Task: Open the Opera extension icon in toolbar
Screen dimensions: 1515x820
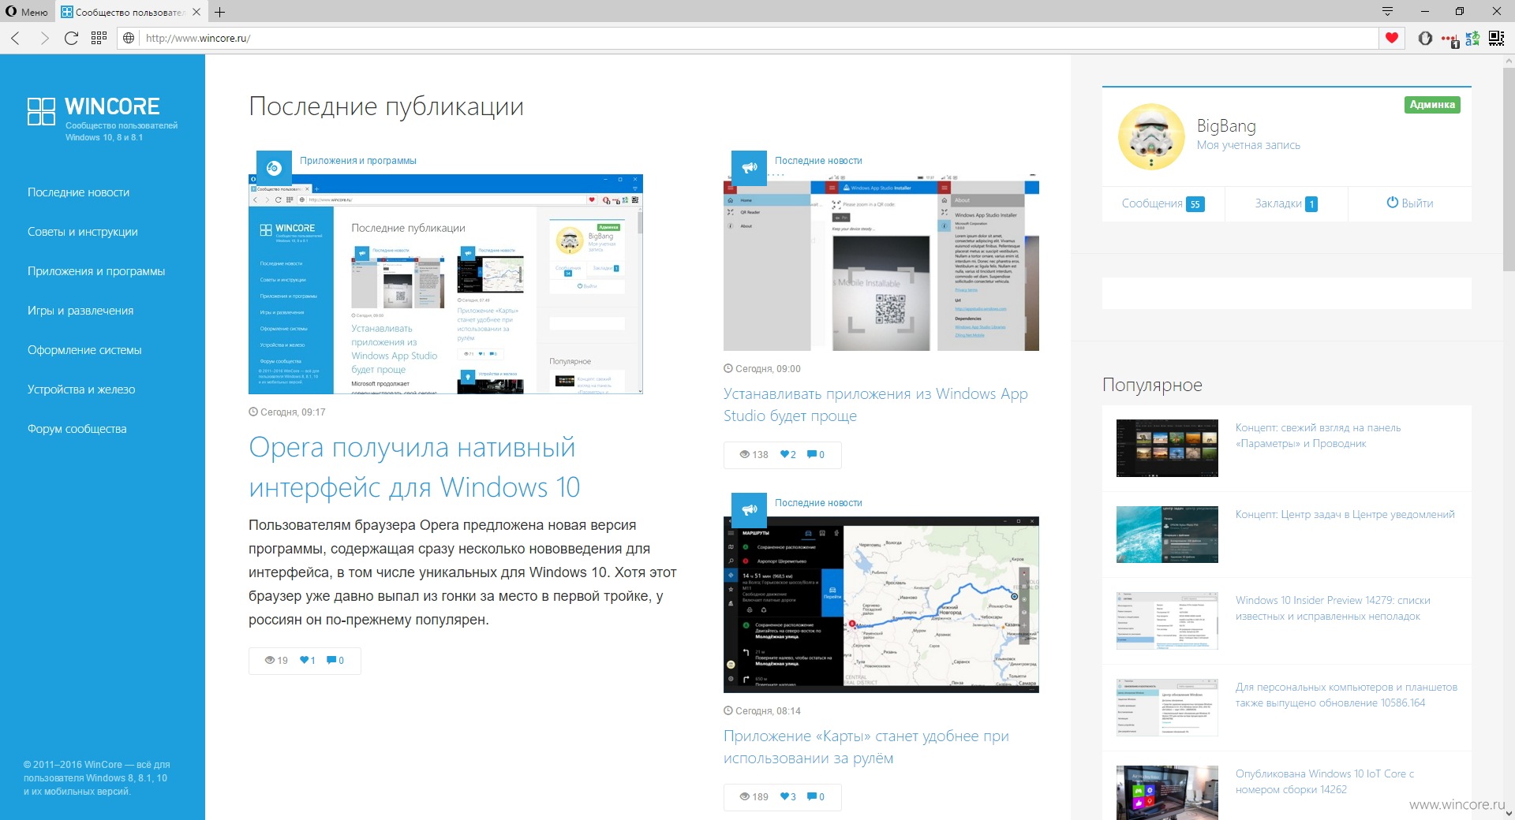Action: pyautogui.click(x=1425, y=38)
